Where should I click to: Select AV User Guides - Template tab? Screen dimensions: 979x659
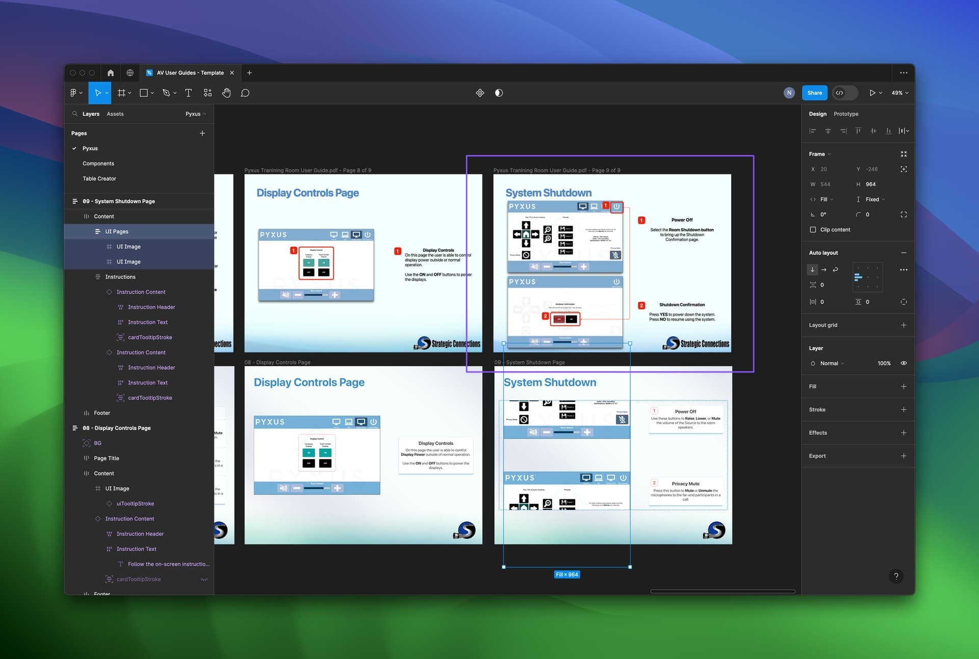click(190, 73)
